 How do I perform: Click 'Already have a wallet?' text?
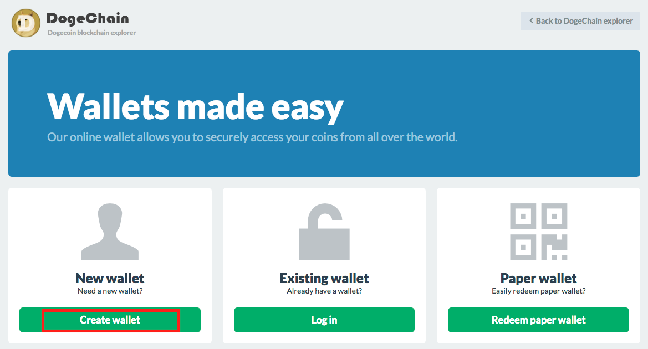324,291
